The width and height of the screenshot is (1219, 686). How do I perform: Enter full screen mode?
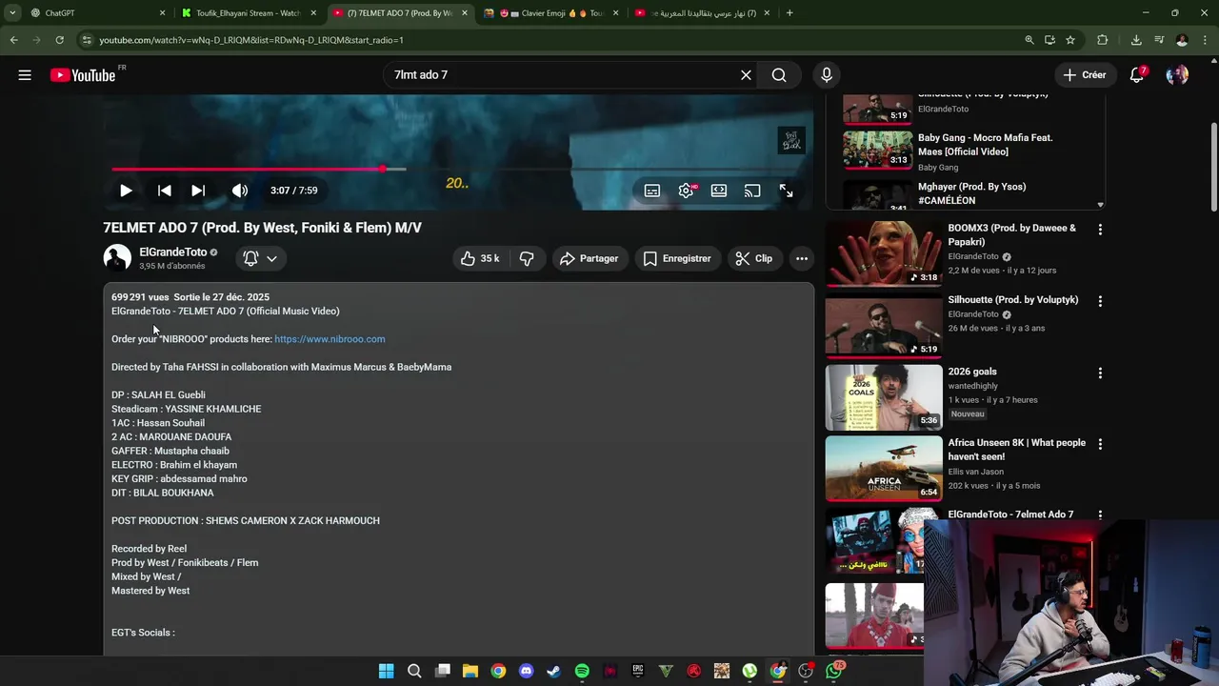pos(786,191)
